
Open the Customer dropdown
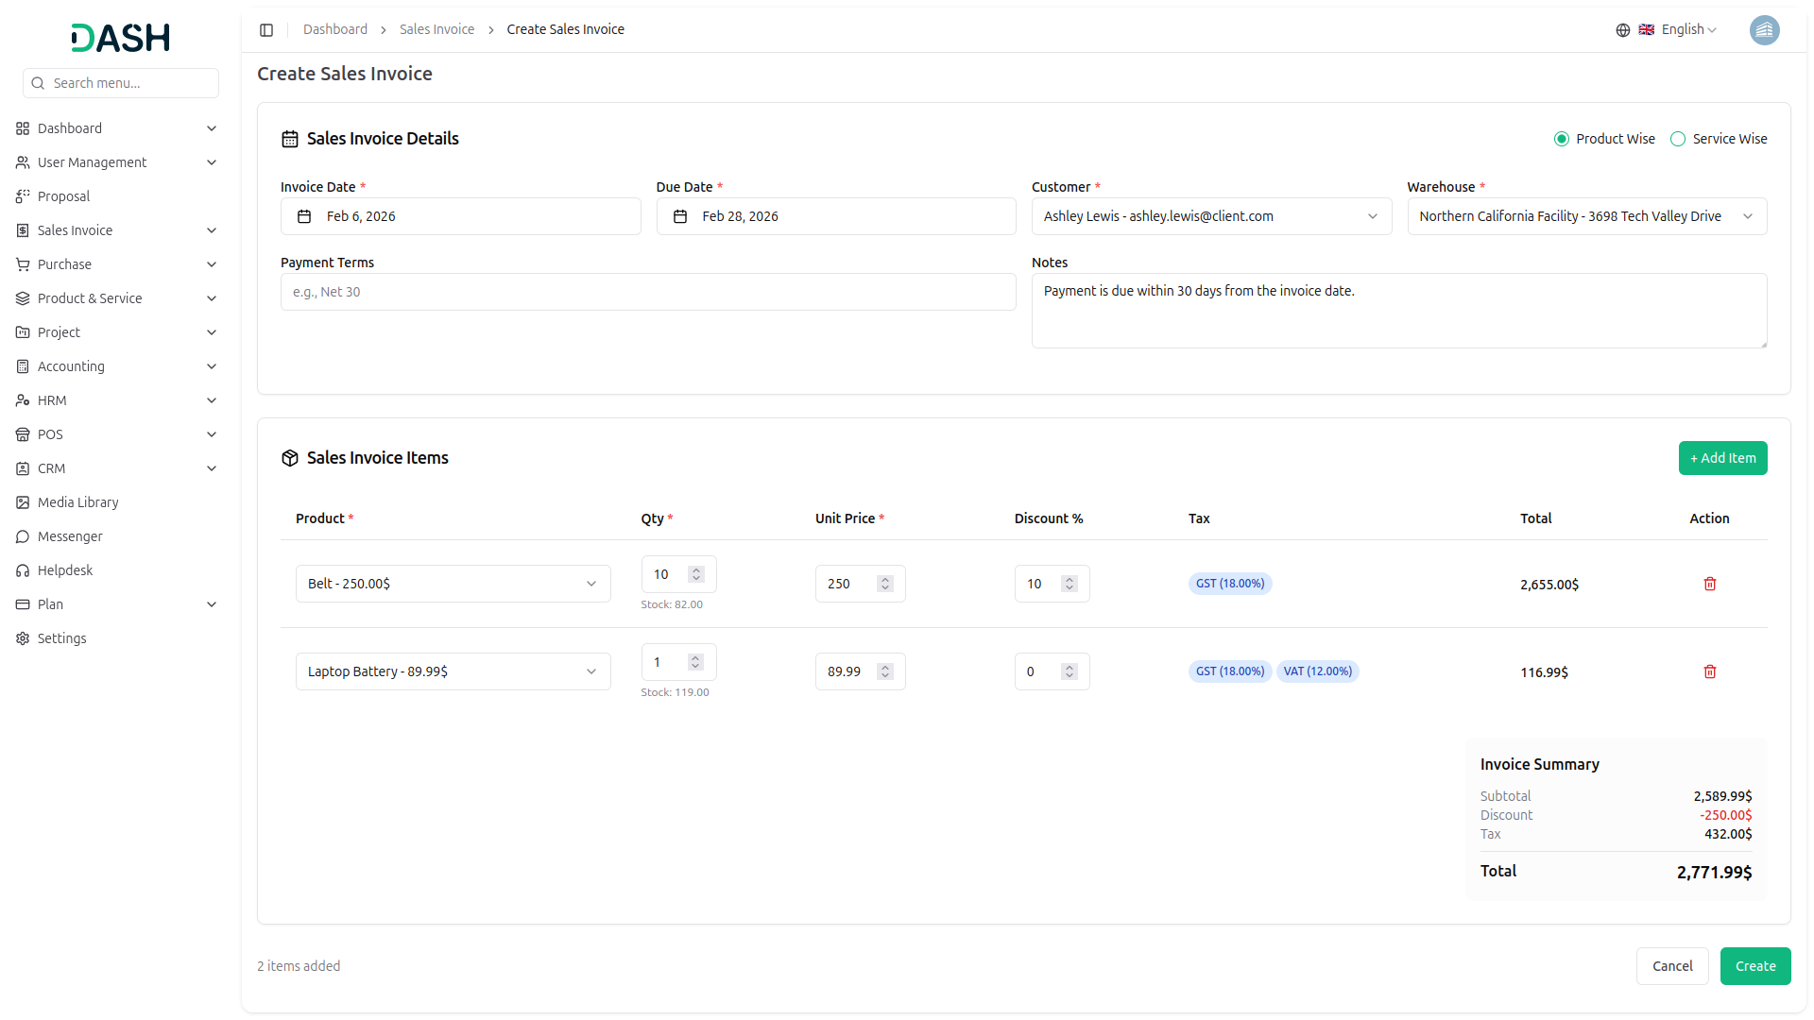1210,216
